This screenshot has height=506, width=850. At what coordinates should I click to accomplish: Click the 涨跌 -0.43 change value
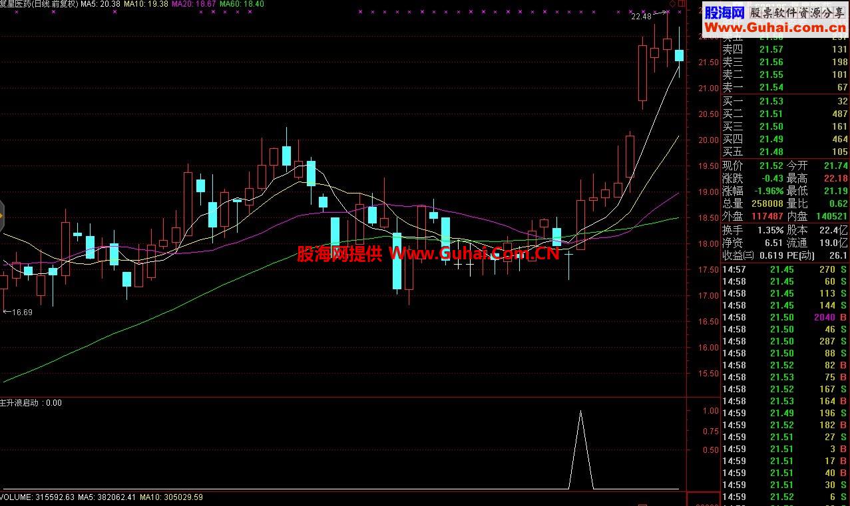click(x=771, y=178)
